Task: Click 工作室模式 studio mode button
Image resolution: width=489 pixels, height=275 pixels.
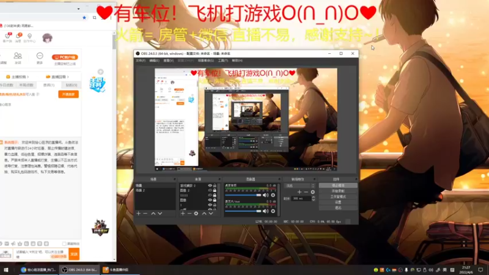Action: click(338, 197)
